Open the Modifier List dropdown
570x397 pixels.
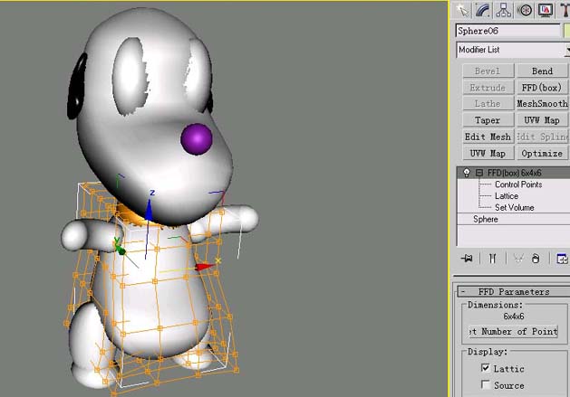tap(513, 50)
